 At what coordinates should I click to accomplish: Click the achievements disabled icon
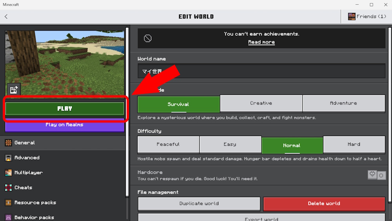coord(147,38)
